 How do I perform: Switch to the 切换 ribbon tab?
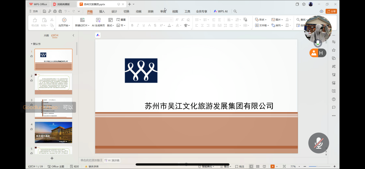click(126, 11)
